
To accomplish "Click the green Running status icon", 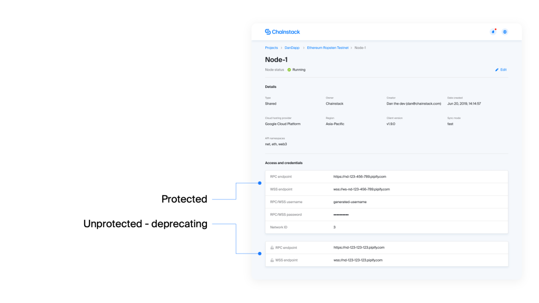I will click(x=289, y=70).
